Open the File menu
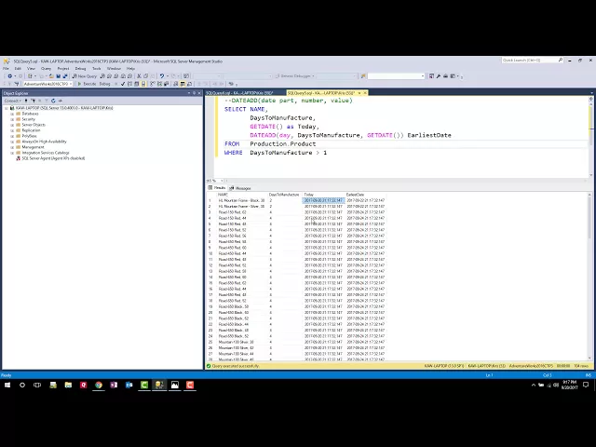This screenshot has height=447, width=596. point(6,68)
